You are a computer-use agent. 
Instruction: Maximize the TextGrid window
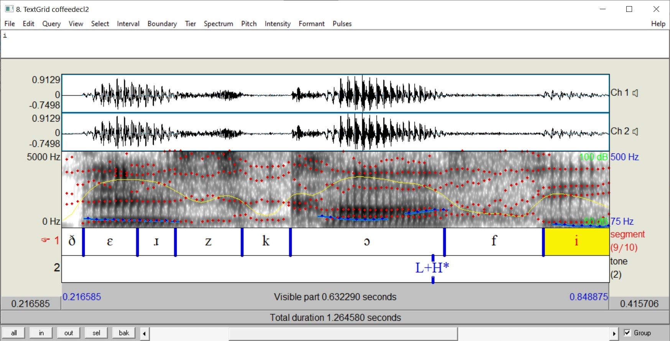629,9
